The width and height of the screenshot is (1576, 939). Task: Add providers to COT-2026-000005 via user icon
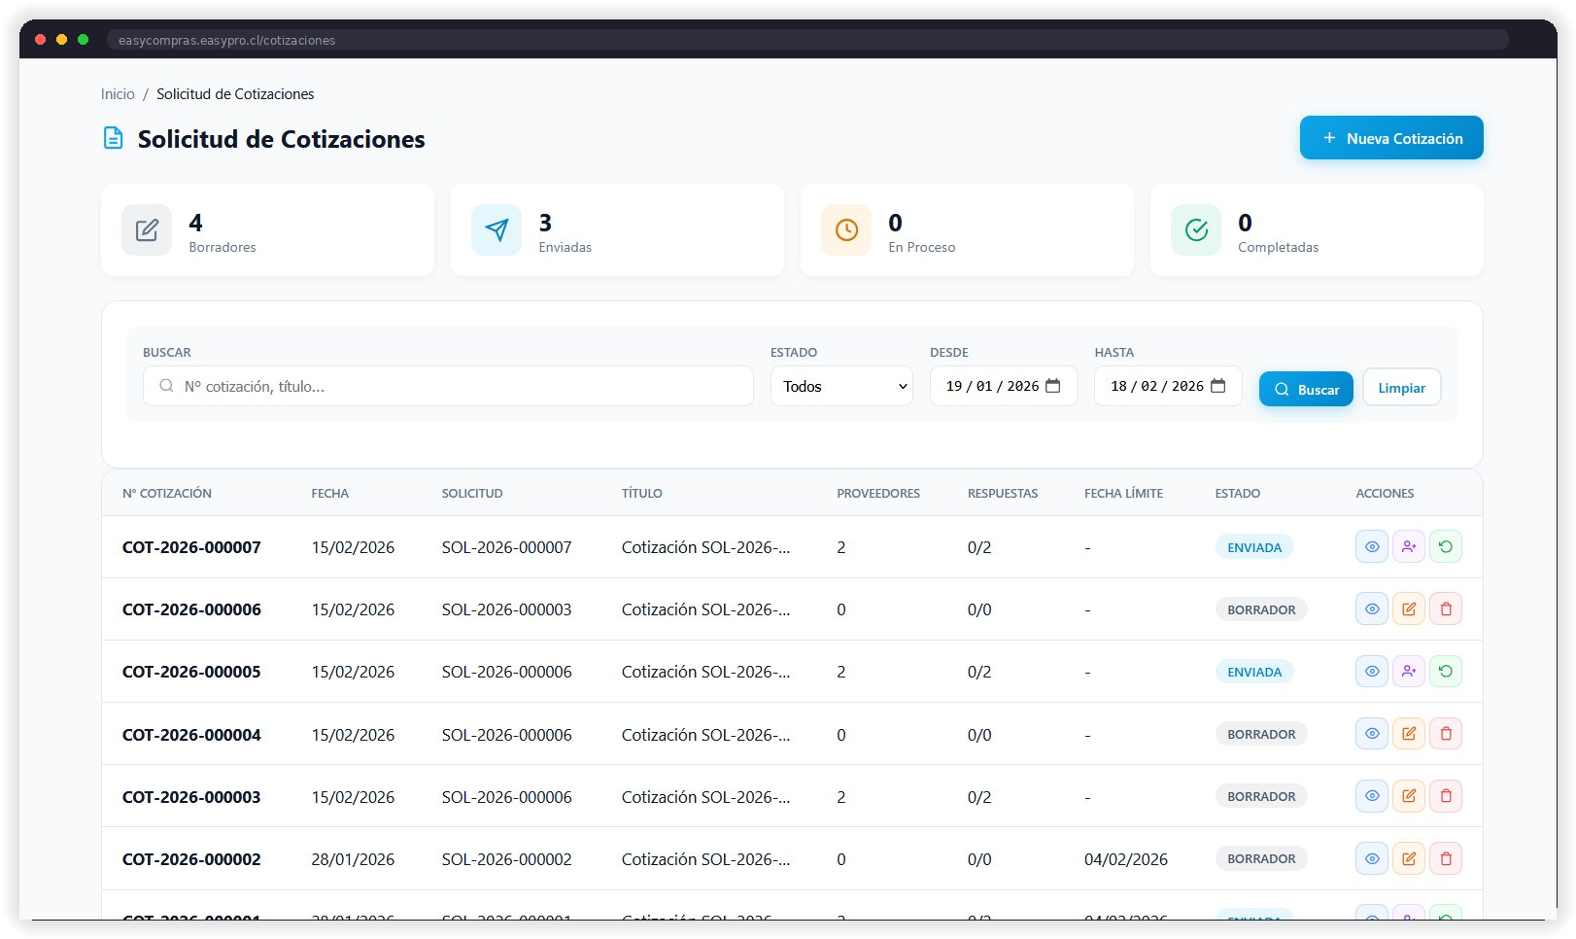tap(1409, 671)
